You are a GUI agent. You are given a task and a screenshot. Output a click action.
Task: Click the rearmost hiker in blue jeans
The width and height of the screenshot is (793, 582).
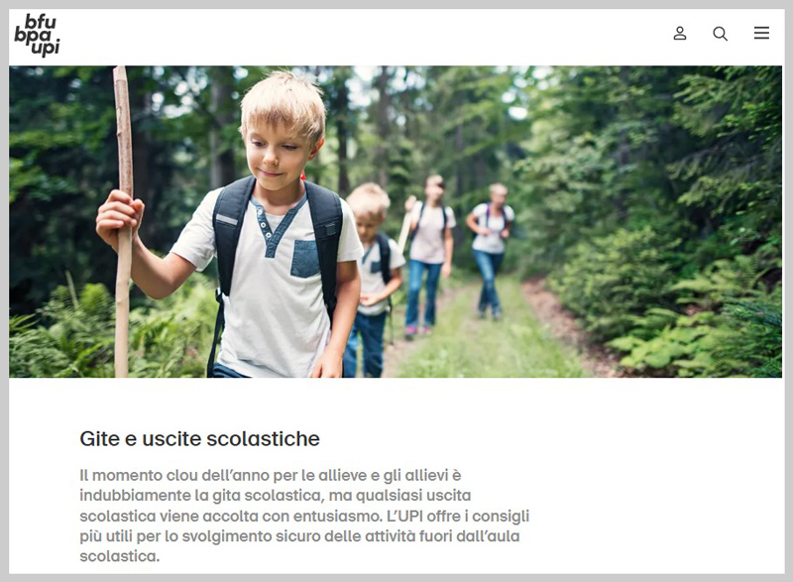491,250
